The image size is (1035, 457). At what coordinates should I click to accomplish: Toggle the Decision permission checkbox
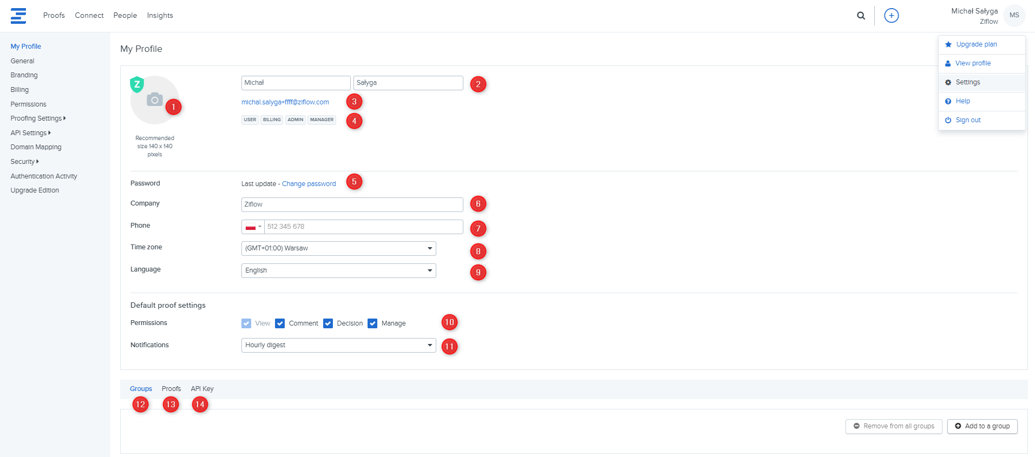coord(328,323)
